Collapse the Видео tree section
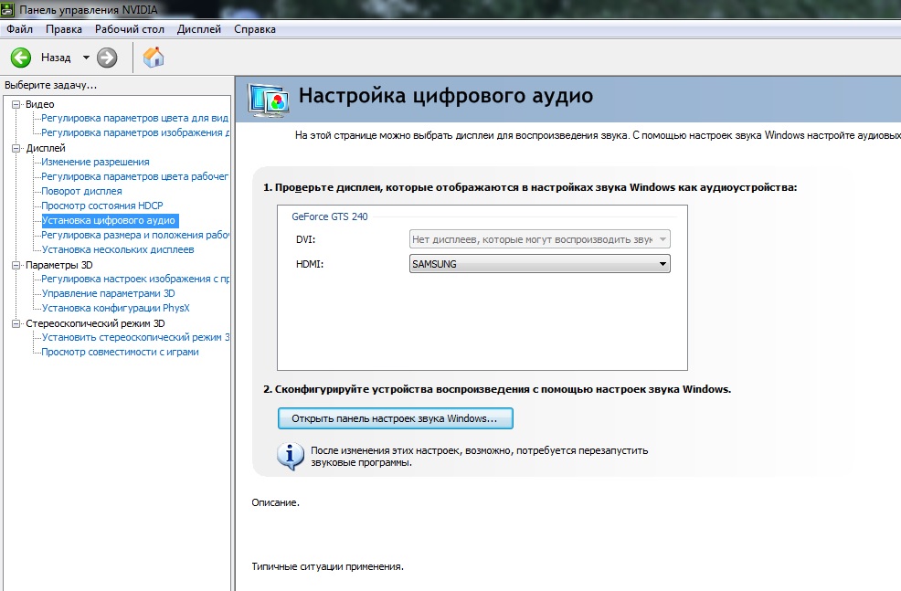This screenshot has width=901, height=591. coord(16,104)
